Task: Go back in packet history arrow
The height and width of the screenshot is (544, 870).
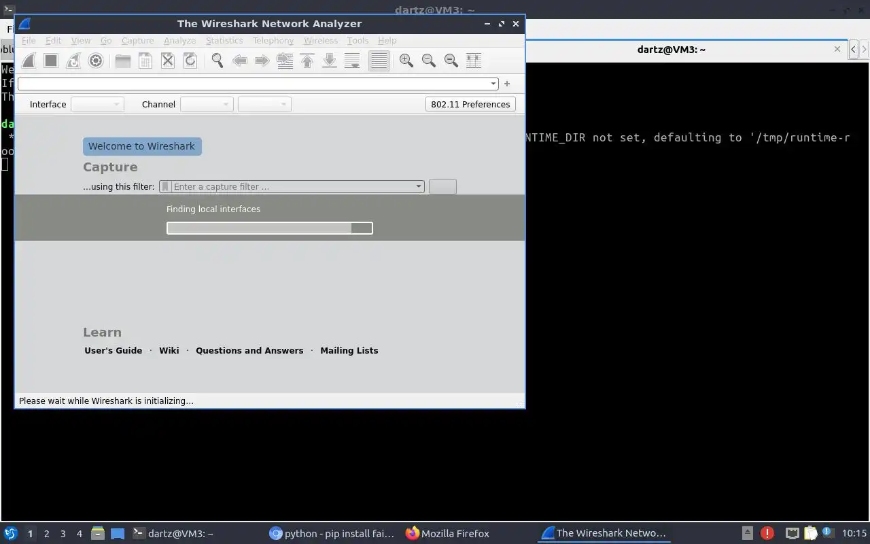Action: 240,61
